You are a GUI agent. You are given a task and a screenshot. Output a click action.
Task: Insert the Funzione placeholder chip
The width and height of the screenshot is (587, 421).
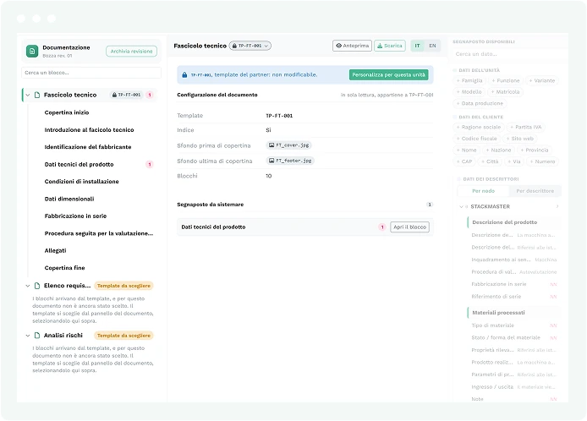click(x=506, y=80)
